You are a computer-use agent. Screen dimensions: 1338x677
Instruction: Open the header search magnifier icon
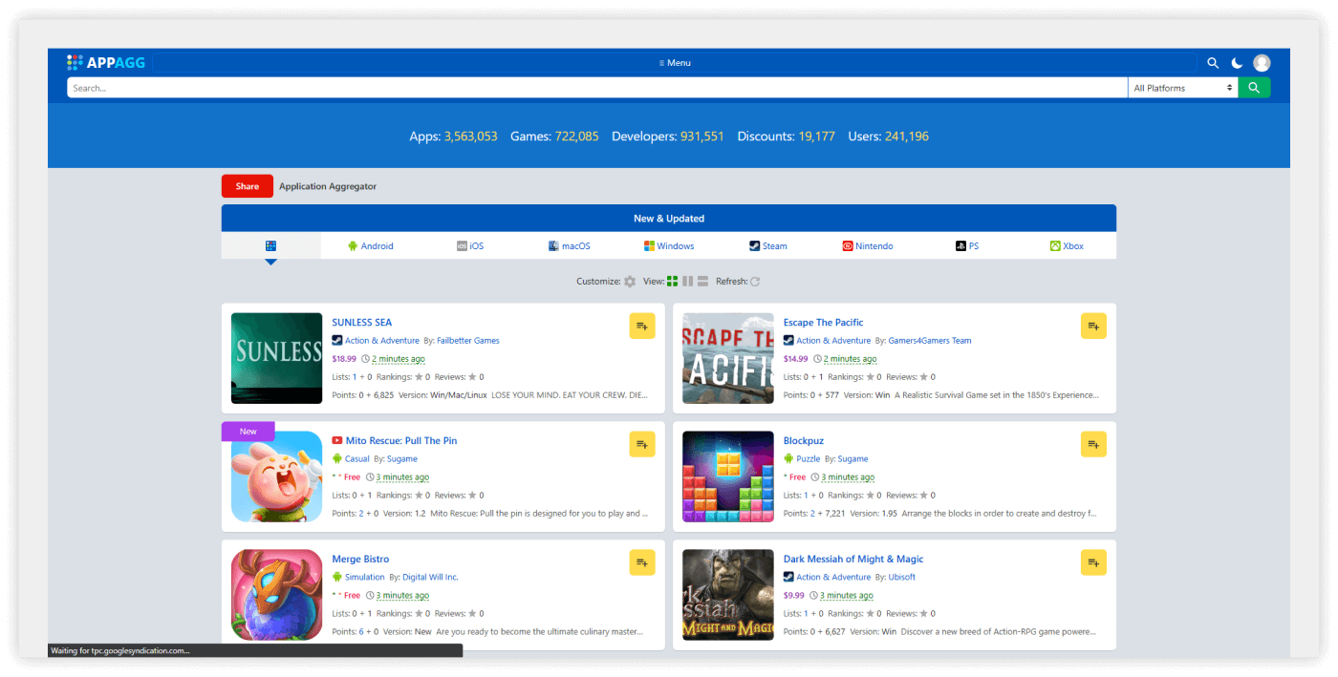1213,63
